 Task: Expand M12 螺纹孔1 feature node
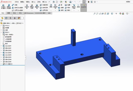pos(1,64)
